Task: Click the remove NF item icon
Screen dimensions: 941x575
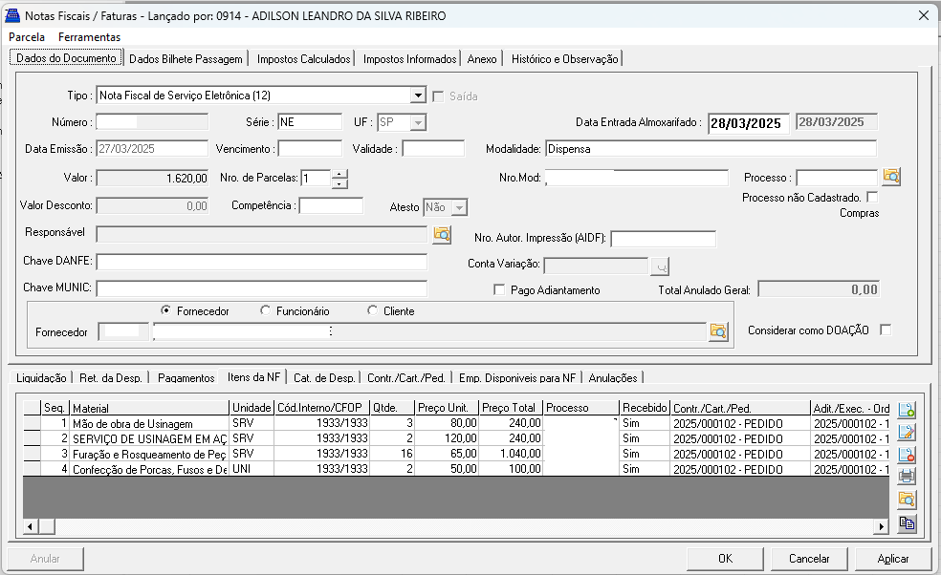Action: click(907, 455)
